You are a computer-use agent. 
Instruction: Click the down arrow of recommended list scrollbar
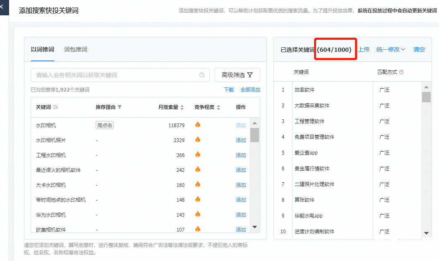[x=255, y=227]
